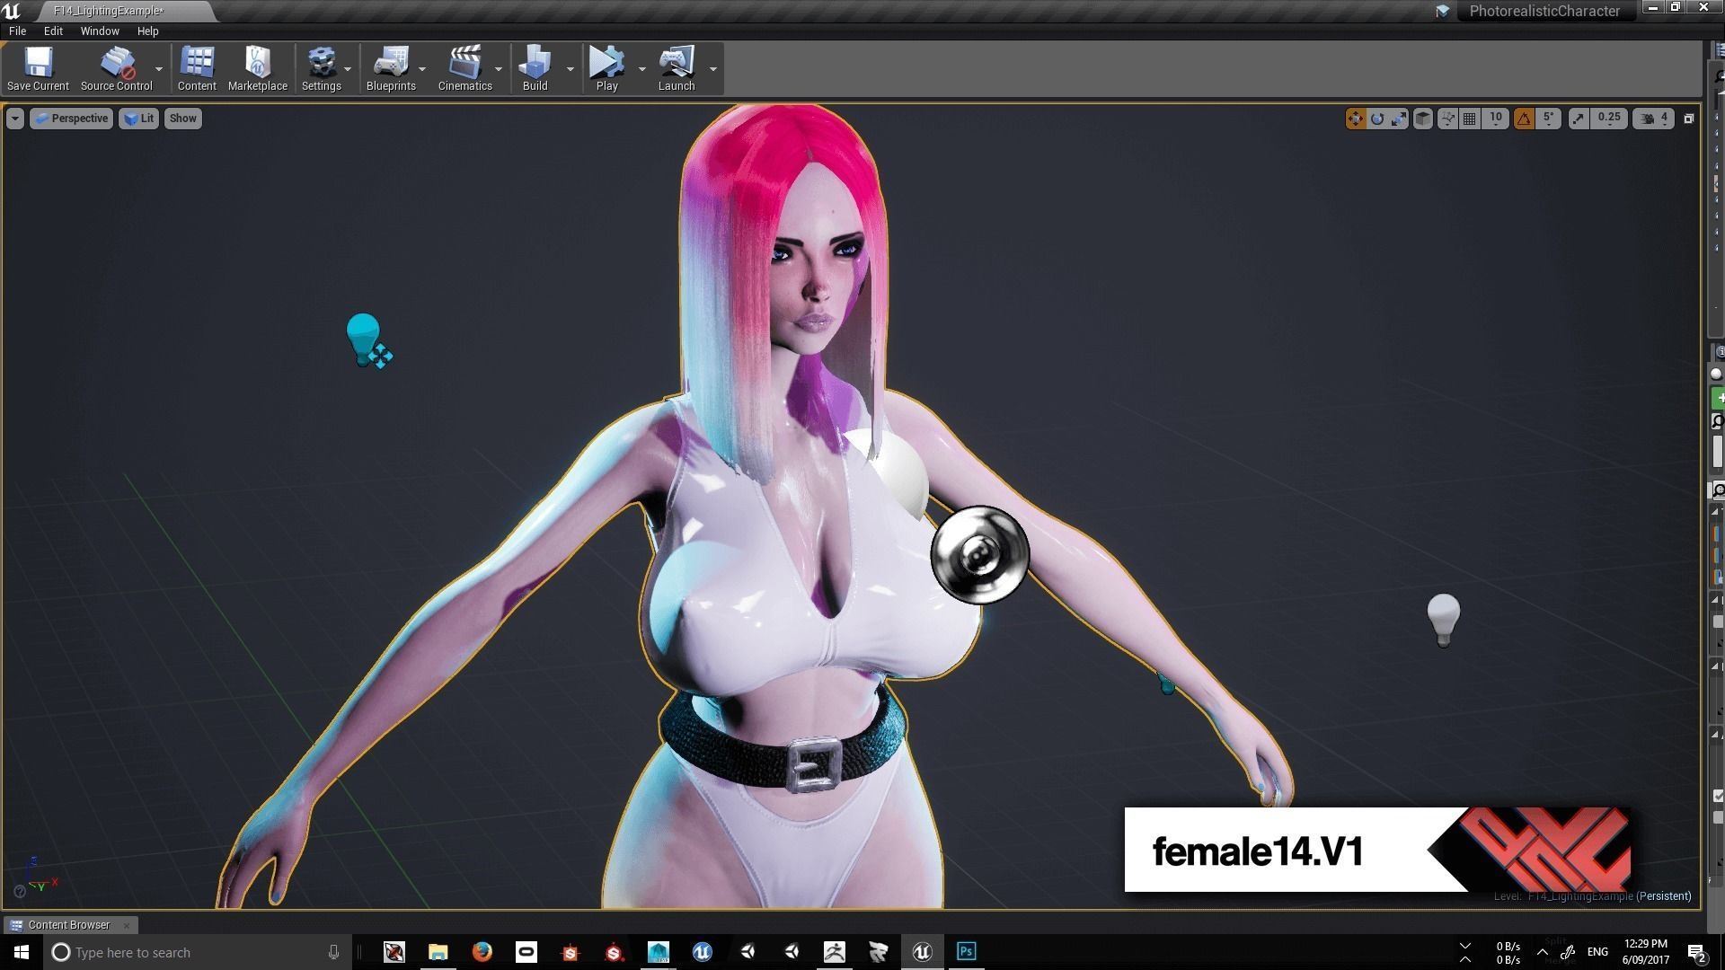The width and height of the screenshot is (1725, 970).
Task: Click the Build lighting toolbar icon
Action: click(535, 68)
